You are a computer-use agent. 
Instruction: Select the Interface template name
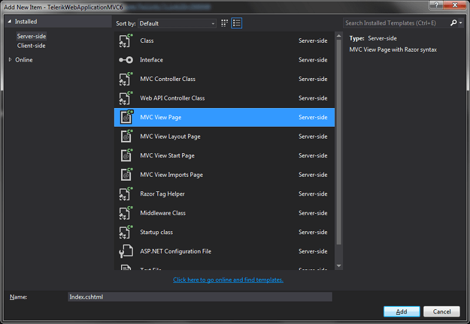[x=152, y=60]
